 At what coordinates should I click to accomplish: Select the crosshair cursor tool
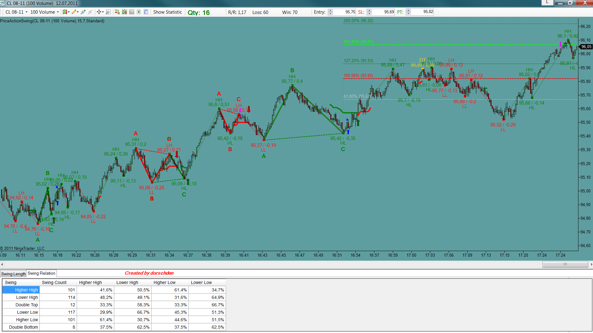[x=99, y=12]
